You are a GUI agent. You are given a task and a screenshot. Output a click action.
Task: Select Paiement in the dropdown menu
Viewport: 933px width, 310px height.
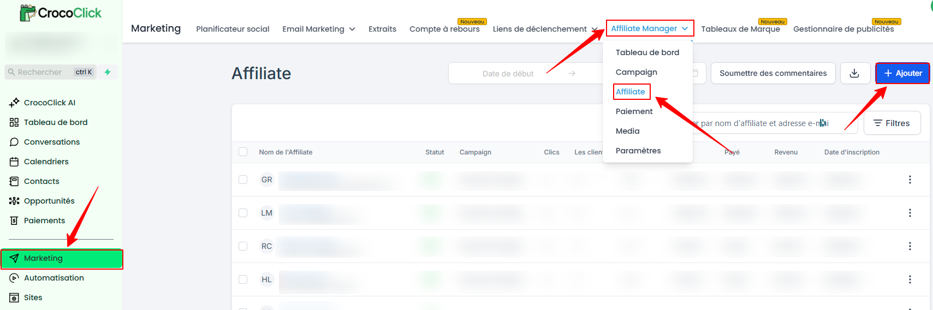634,111
